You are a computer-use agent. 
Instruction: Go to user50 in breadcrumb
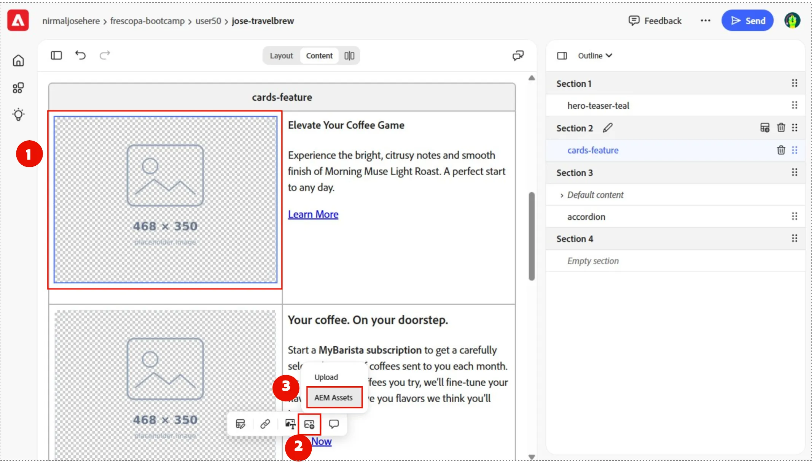click(x=208, y=21)
